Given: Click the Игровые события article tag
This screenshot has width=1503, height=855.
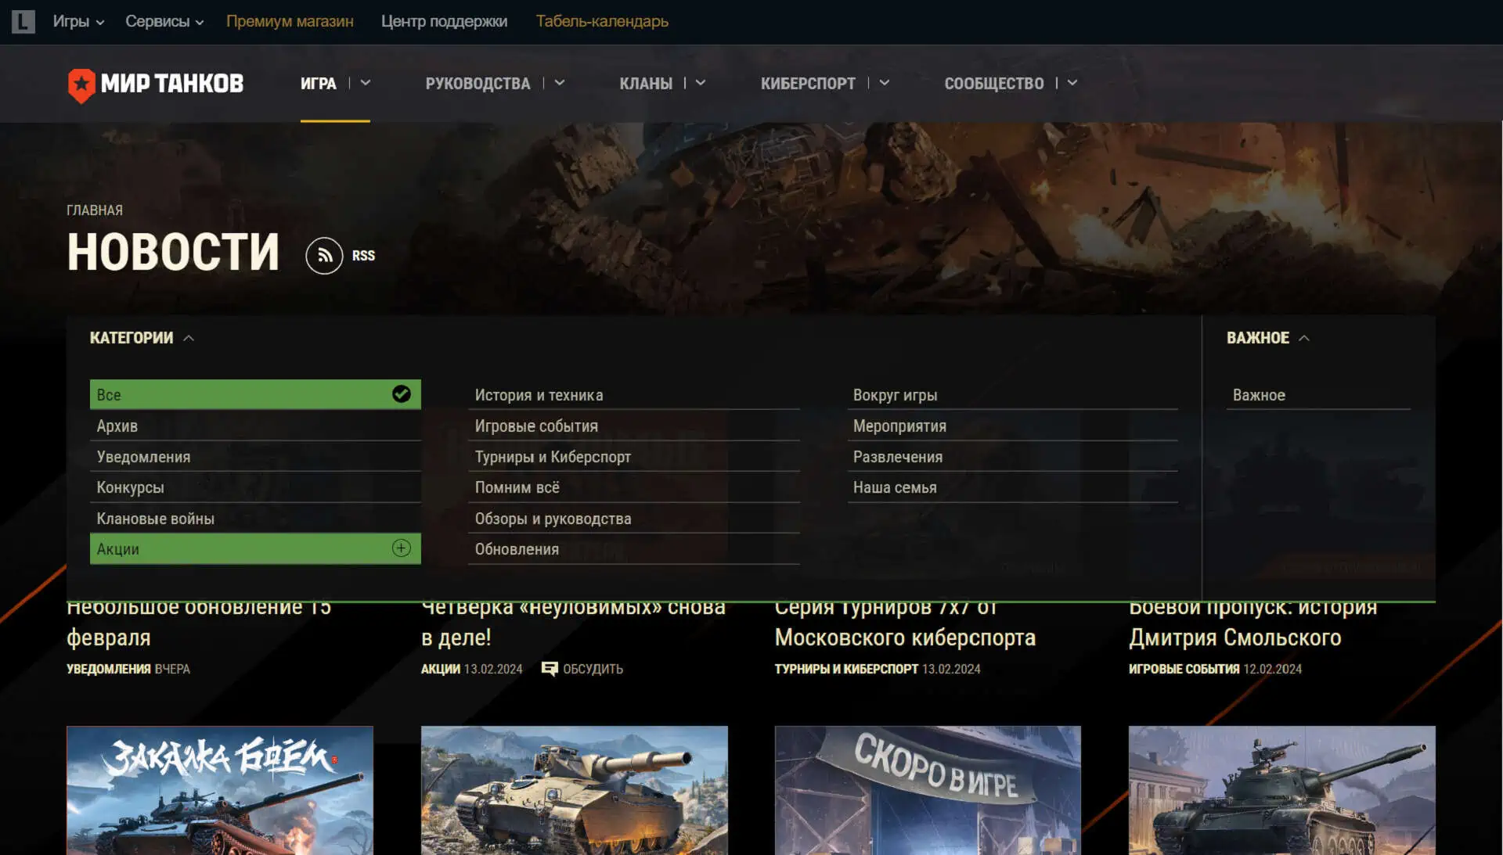Looking at the screenshot, I should 1184,669.
